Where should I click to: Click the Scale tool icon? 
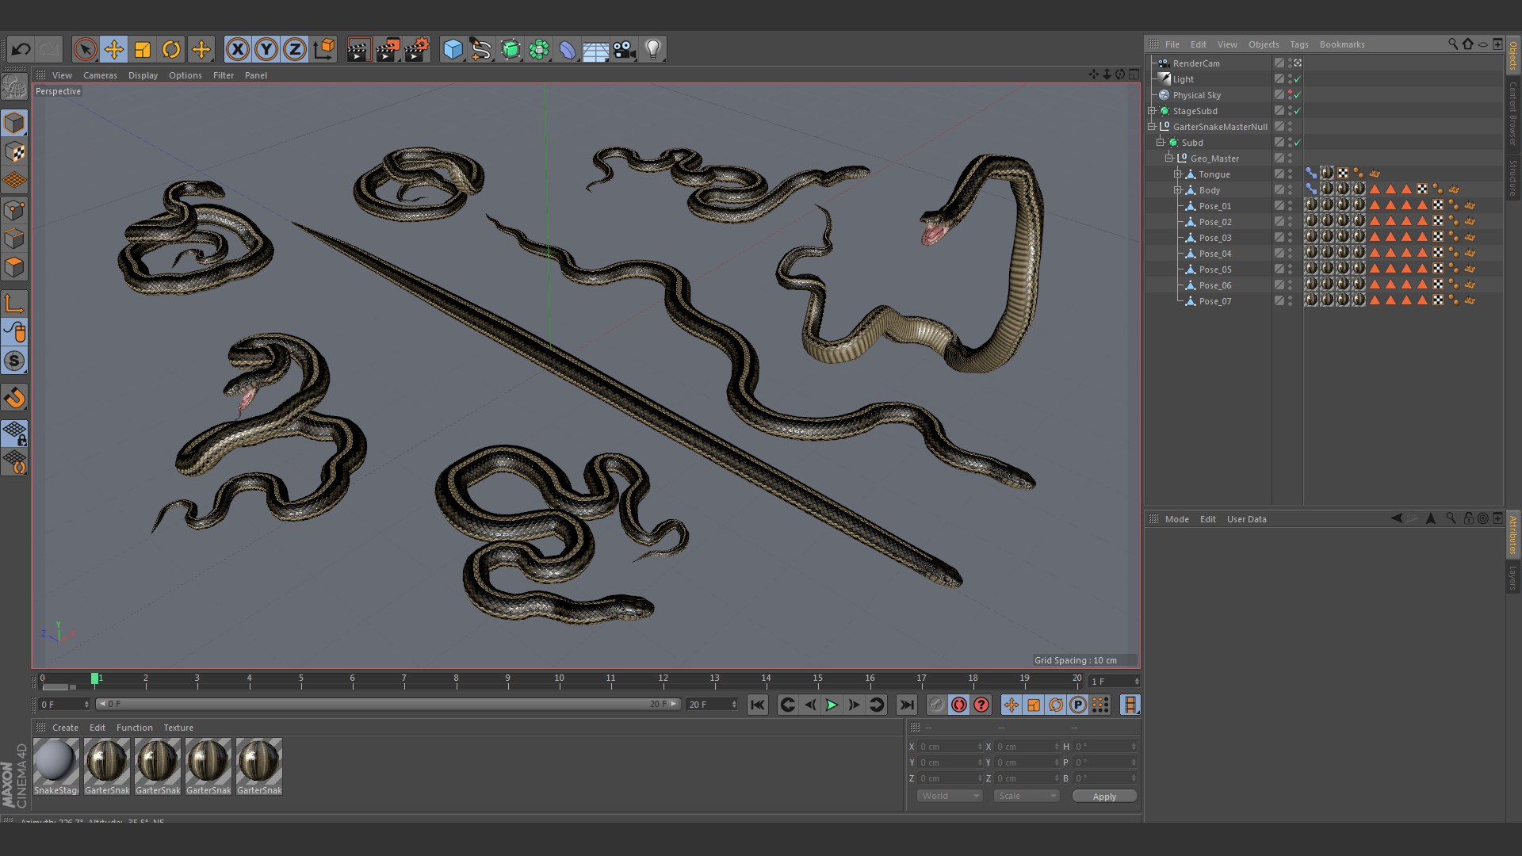click(x=144, y=49)
